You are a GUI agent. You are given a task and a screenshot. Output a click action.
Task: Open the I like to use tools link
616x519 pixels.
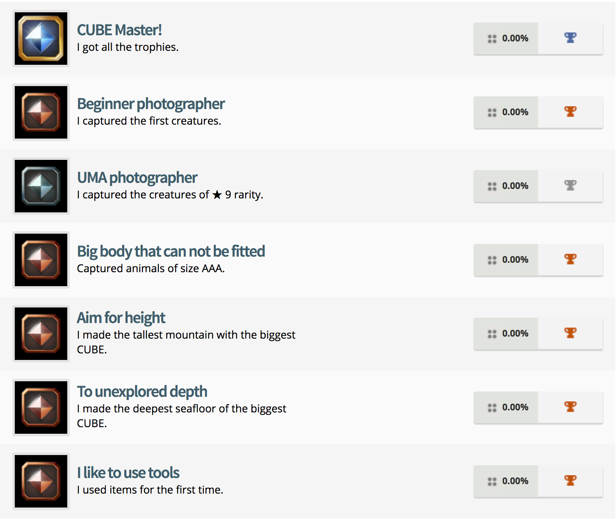pos(128,473)
